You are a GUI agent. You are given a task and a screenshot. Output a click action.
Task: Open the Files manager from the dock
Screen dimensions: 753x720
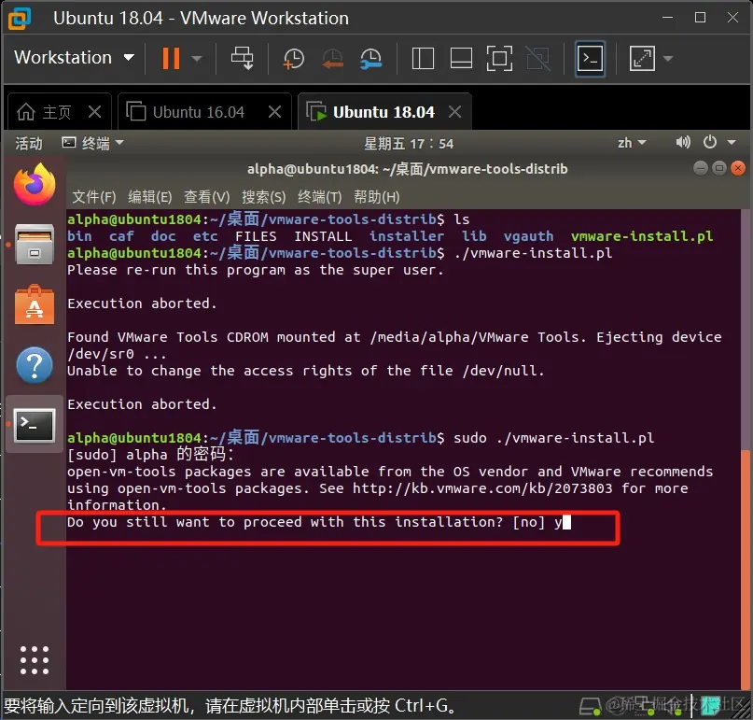35,245
